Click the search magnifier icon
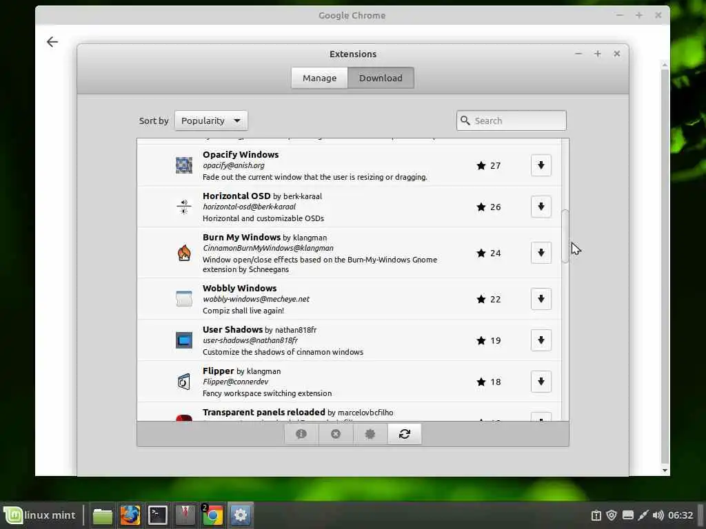 coord(465,121)
